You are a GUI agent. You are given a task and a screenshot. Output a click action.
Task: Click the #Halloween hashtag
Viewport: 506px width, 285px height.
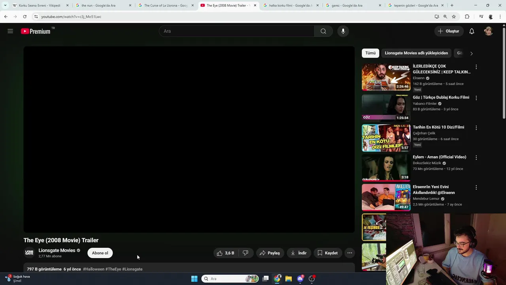point(94,269)
